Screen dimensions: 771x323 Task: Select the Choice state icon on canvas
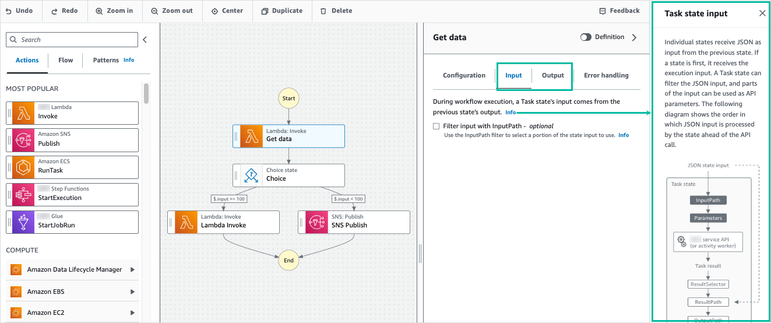(251, 175)
